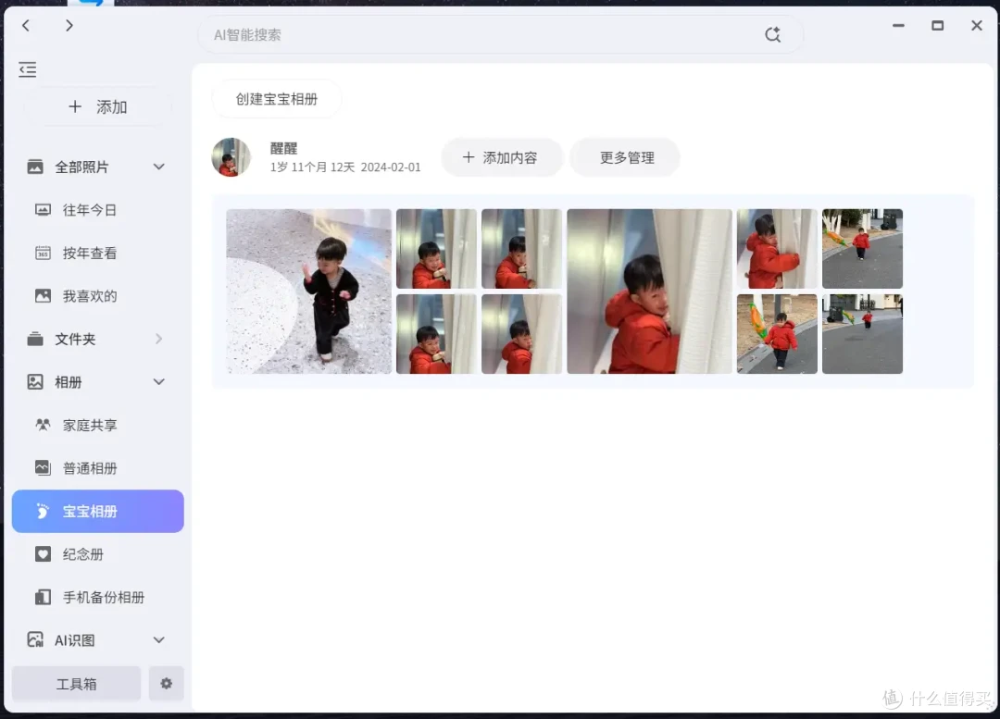Go forward with the right arrow

pos(69,26)
